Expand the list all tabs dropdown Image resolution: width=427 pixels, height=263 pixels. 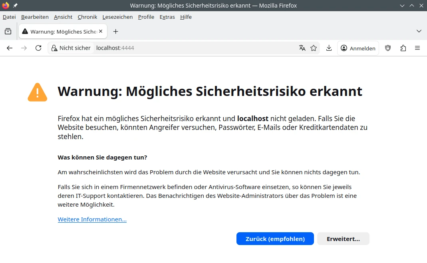click(x=419, y=31)
